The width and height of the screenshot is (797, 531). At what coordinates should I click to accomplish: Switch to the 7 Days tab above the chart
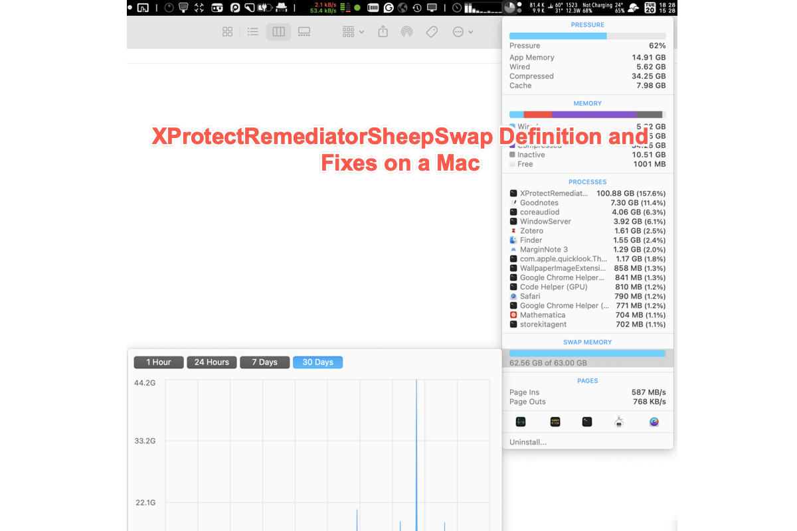(264, 362)
